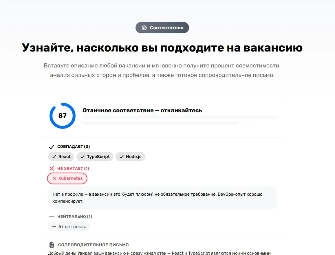Click the НЕ ХВАТАЕТ (1) section label
Screen dimensions: 335x255
[73, 168]
